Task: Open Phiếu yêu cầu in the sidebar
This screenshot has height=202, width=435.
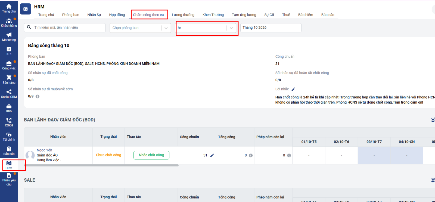Action: [9, 179]
